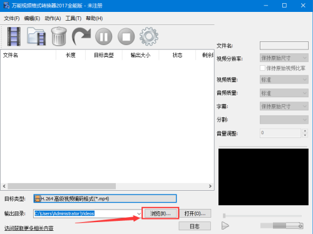Open settings with the gear icon

pos(149,36)
